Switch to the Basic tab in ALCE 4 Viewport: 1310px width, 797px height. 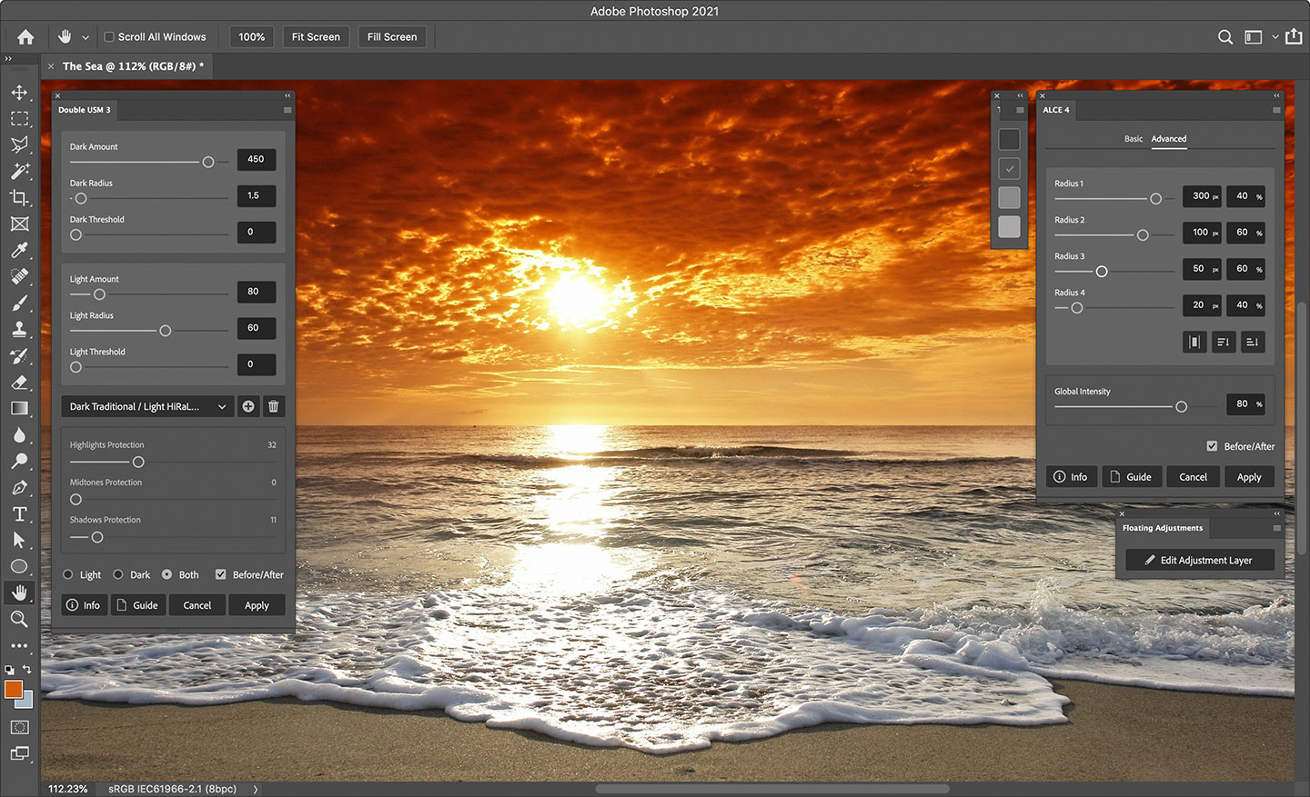point(1133,139)
